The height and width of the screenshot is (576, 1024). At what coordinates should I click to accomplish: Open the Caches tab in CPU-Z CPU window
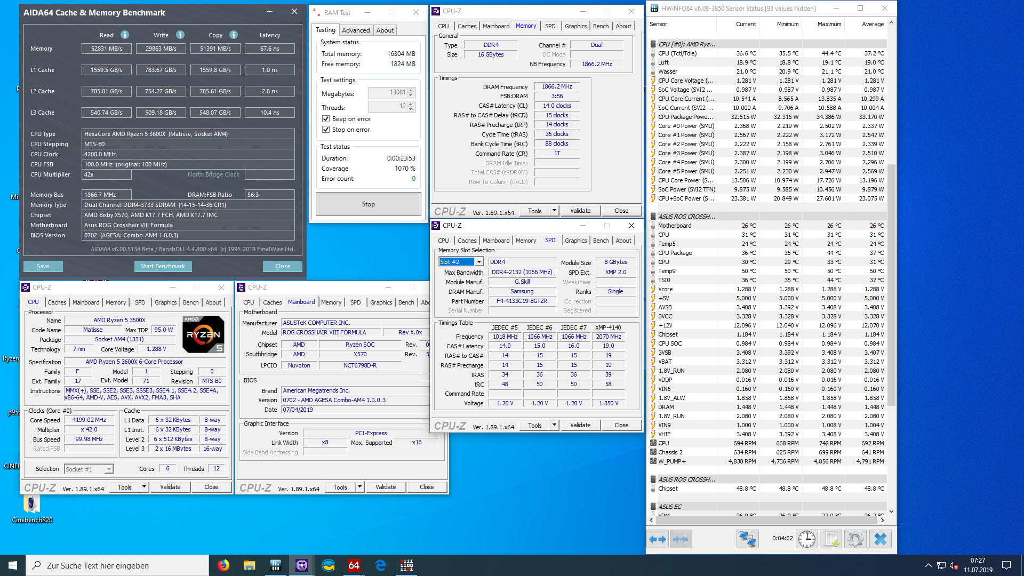(57, 302)
